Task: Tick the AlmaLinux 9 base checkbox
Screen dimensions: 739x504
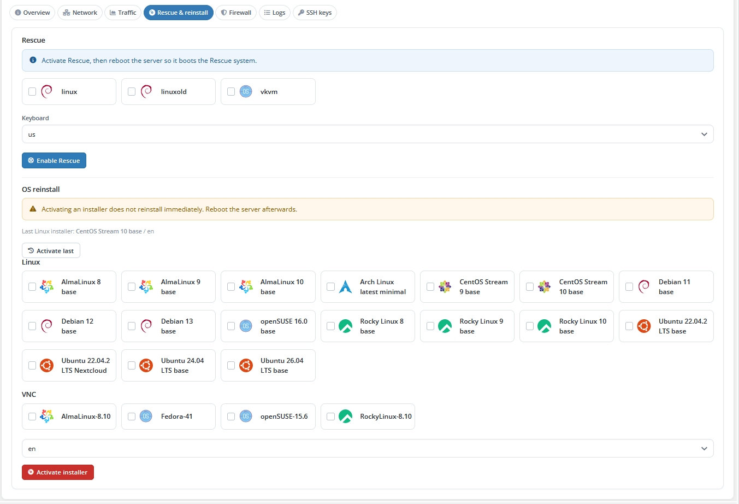Action: click(x=132, y=286)
